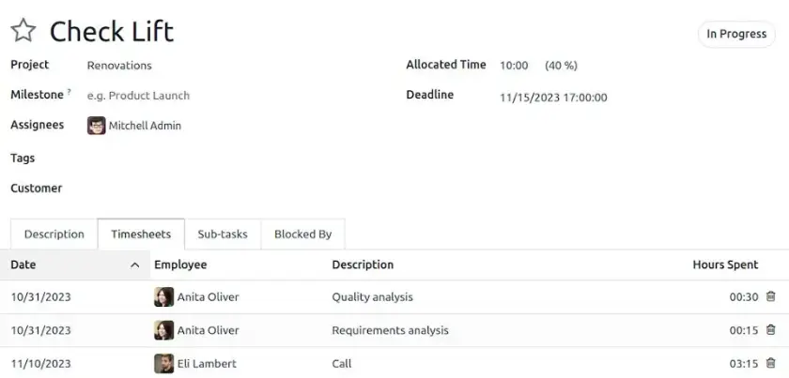Delete the Requirements analysis timesheet row
This screenshot has width=789, height=378.
[771, 330]
